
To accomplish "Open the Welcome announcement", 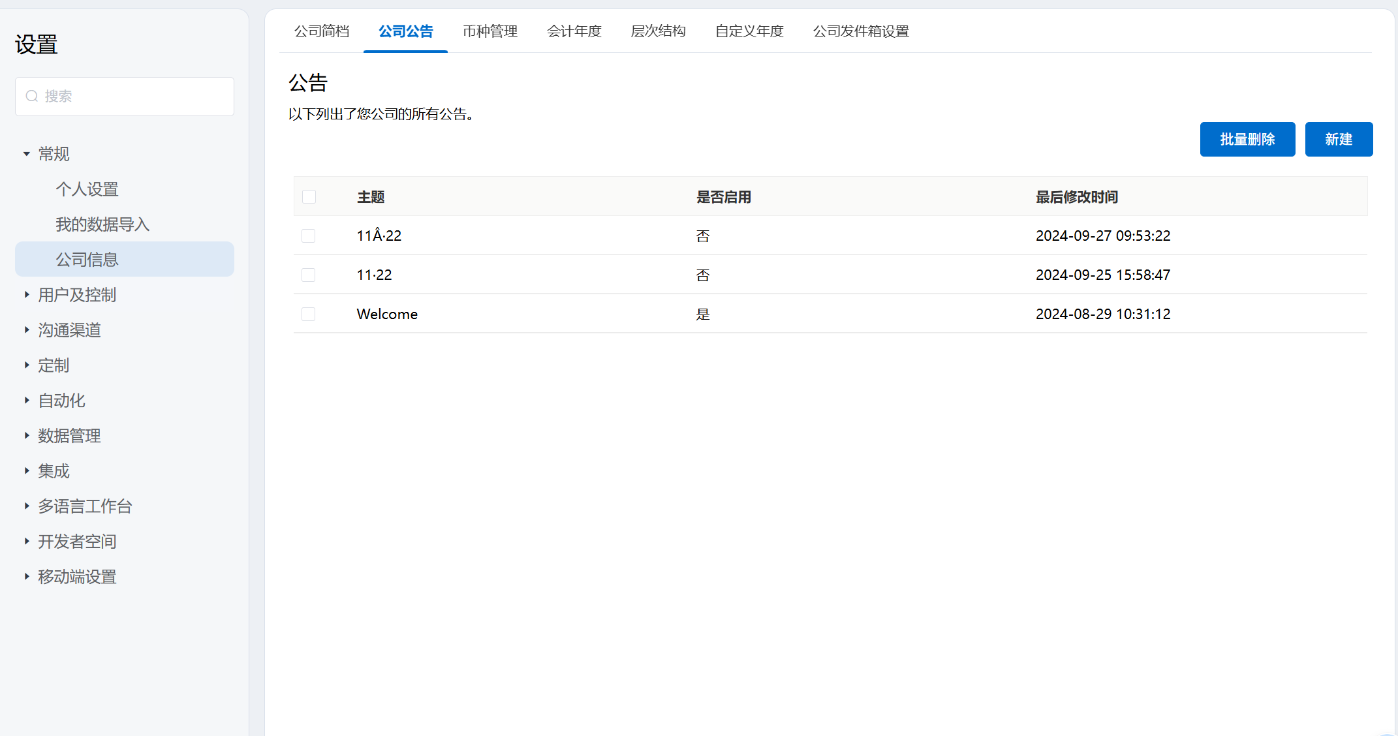I will point(387,314).
